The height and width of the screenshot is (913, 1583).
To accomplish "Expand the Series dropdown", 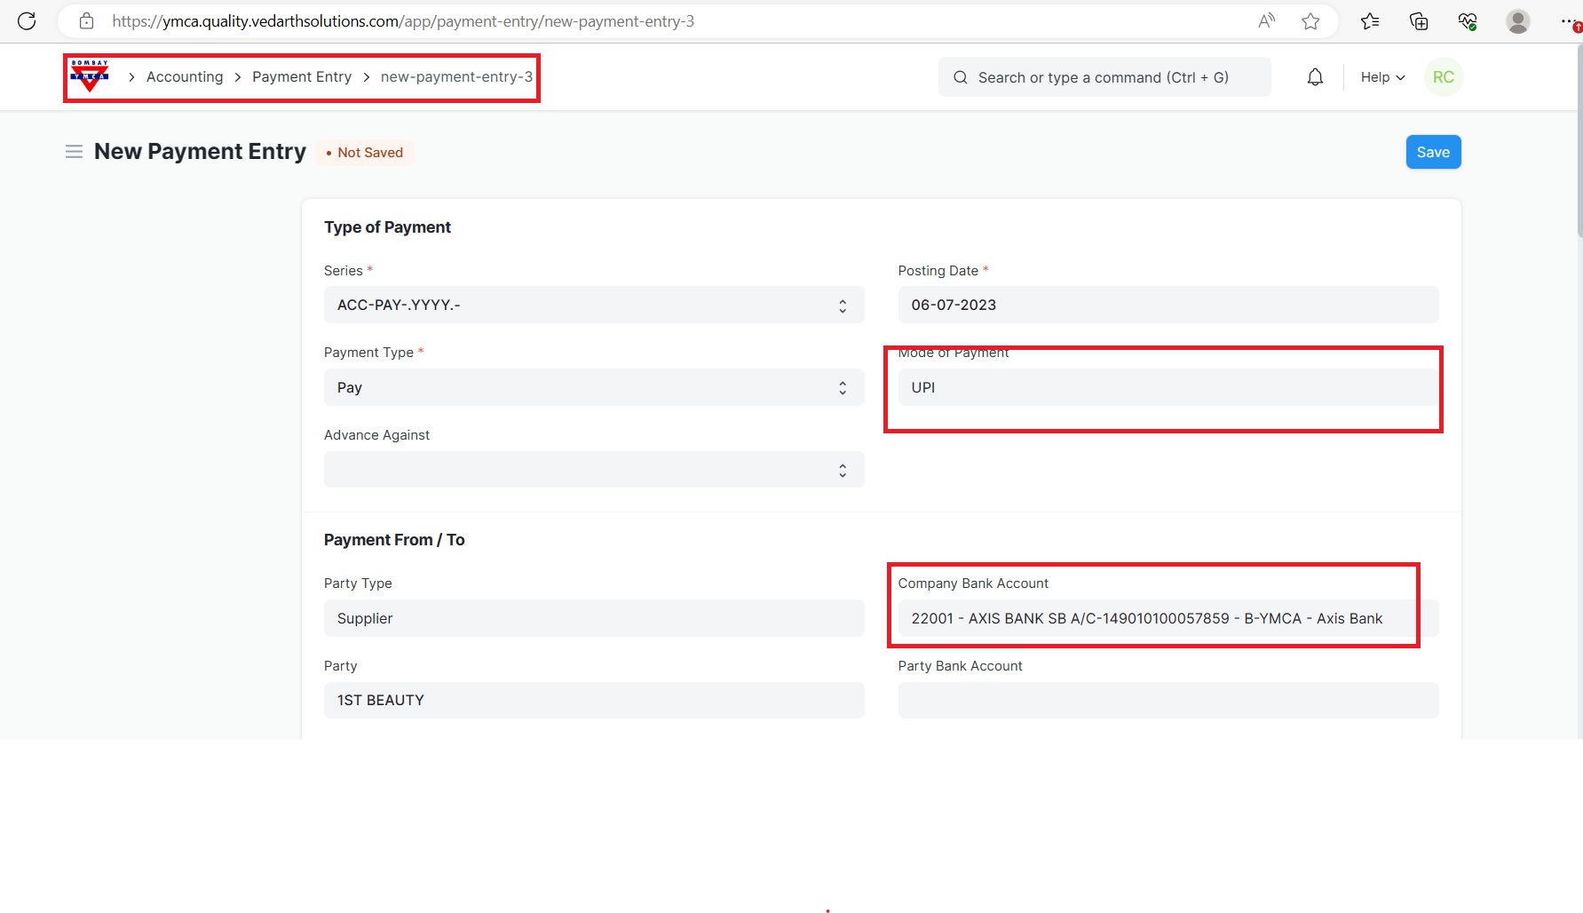I will (x=593, y=305).
